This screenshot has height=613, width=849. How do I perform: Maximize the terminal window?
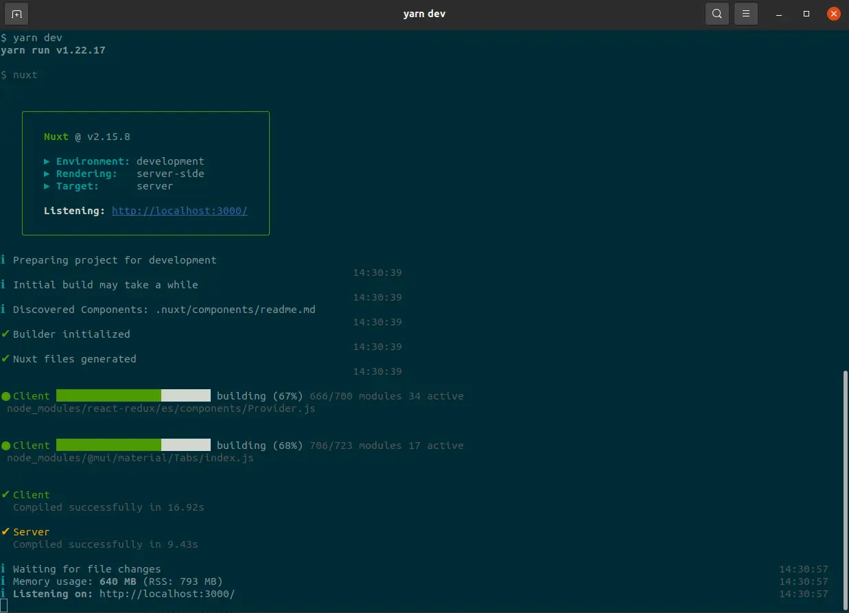(x=806, y=14)
